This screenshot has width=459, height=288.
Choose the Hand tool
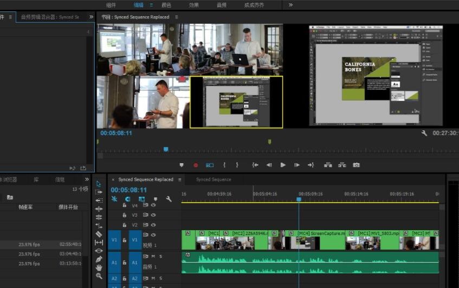click(99, 267)
